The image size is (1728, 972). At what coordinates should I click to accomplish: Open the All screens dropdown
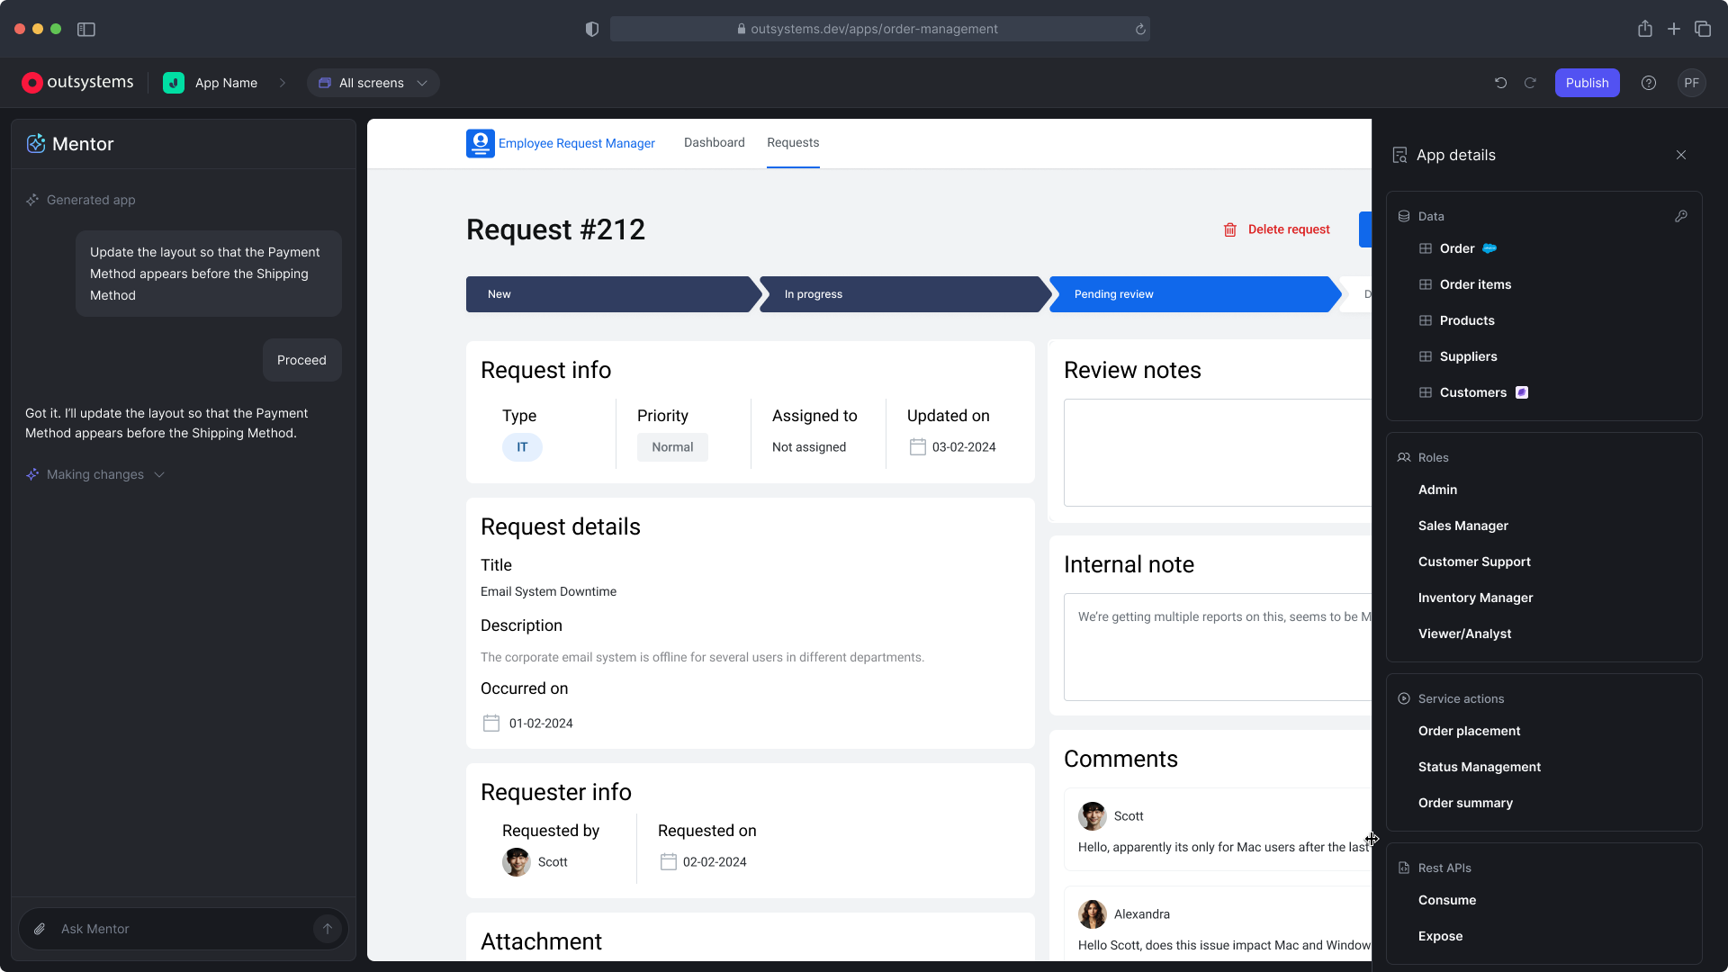click(x=373, y=83)
